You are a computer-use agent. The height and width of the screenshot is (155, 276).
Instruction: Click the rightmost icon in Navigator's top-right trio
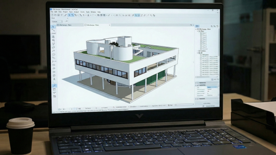pyautogui.click(x=218, y=26)
